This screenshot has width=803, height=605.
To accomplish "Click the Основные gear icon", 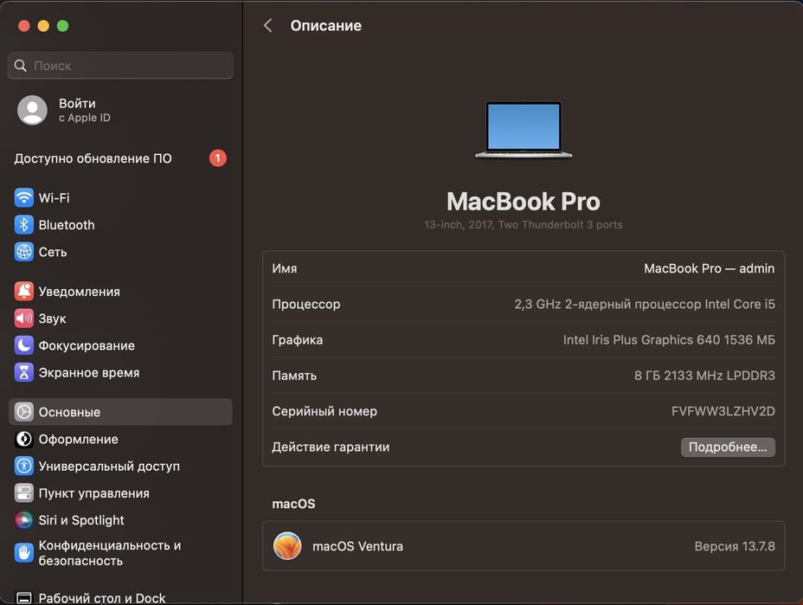I will (23, 412).
